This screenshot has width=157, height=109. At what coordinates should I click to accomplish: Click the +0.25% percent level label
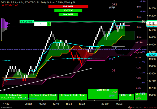click(x=139, y=43)
